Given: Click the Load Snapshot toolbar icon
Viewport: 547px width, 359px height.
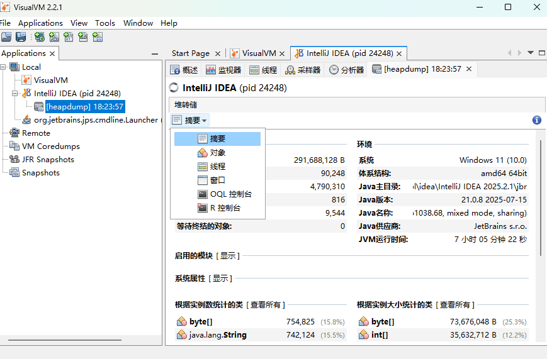Looking at the screenshot, I should (6, 37).
